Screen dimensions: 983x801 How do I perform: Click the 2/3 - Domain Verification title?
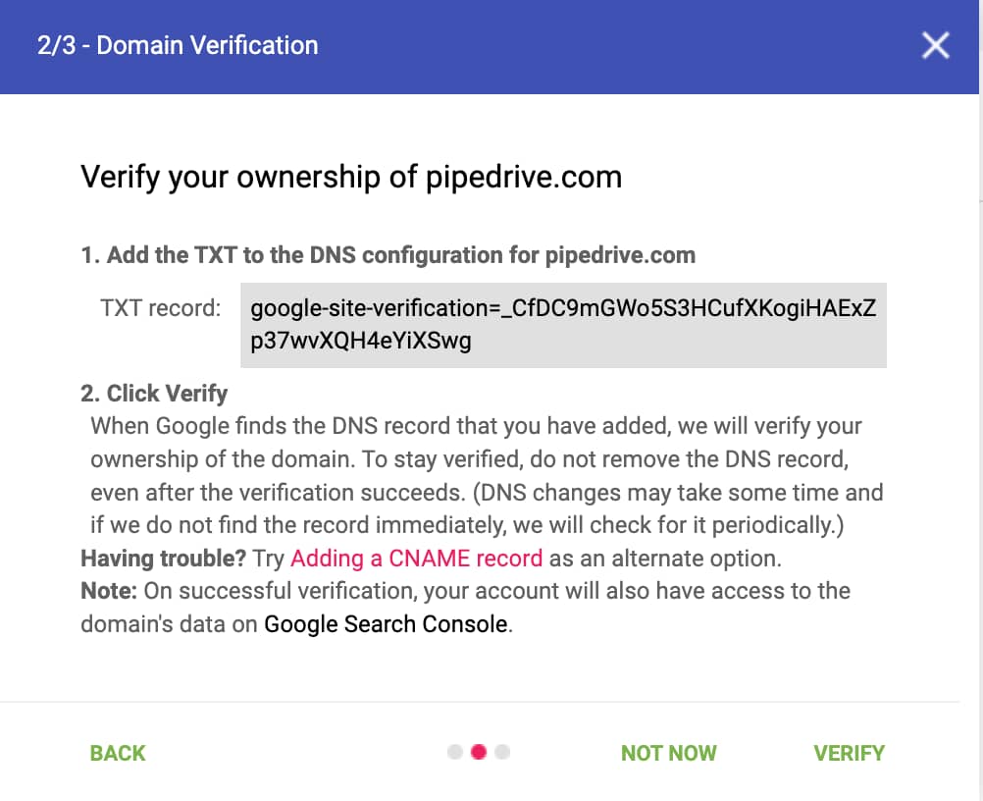[178, 46]
